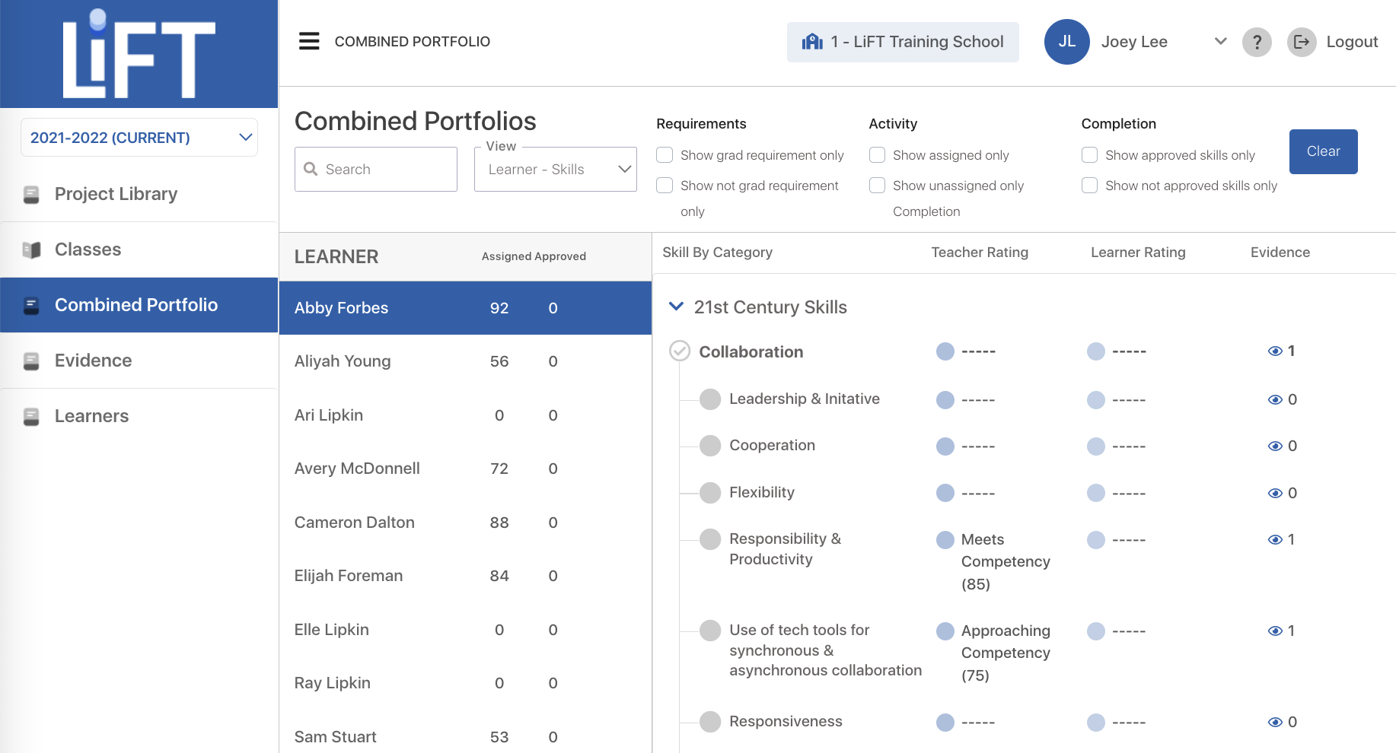The image size is (1396, 753).
Task: Click grey circle beside Use of tech tools
Action: [x=710, y=631]
